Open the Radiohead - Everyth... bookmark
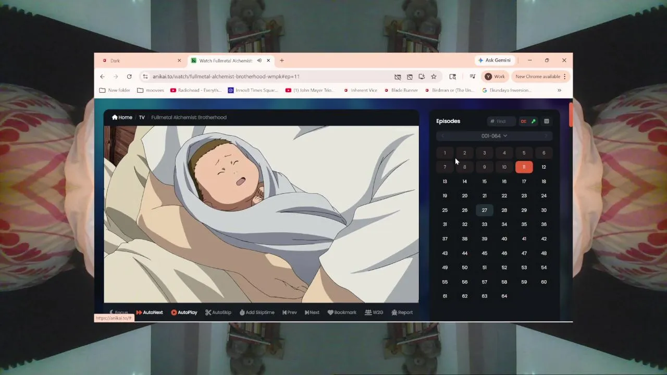 (196, 90)
